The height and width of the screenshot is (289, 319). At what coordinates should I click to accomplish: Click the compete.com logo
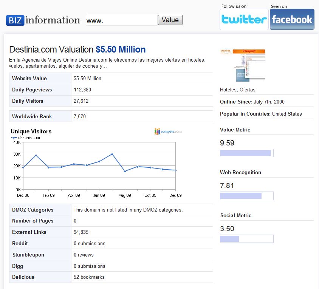tap(168, 131)
